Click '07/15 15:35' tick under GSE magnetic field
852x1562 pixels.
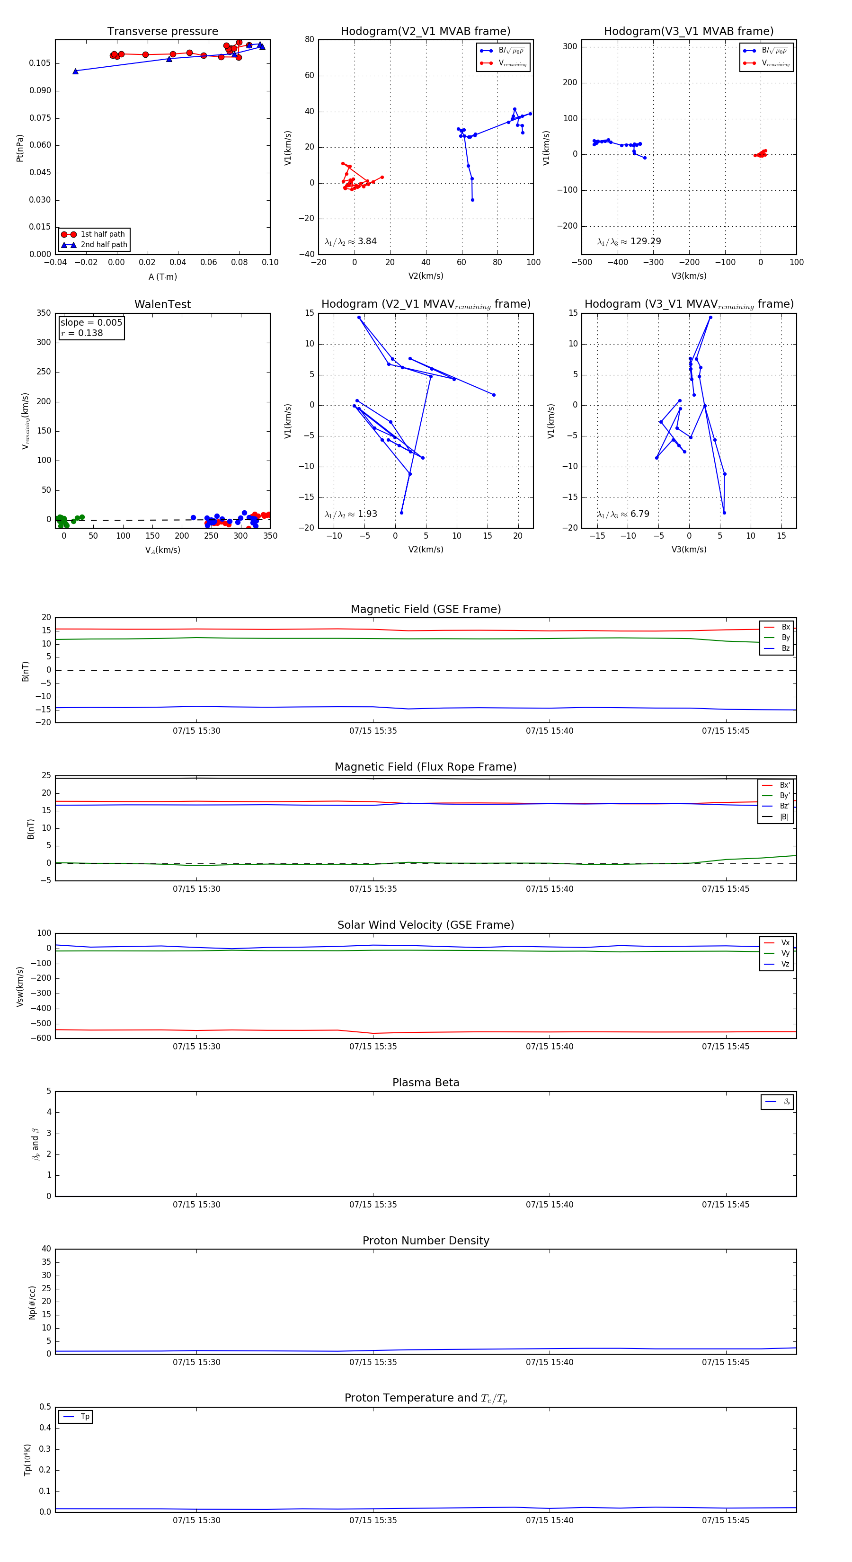[x=373, y=731]
